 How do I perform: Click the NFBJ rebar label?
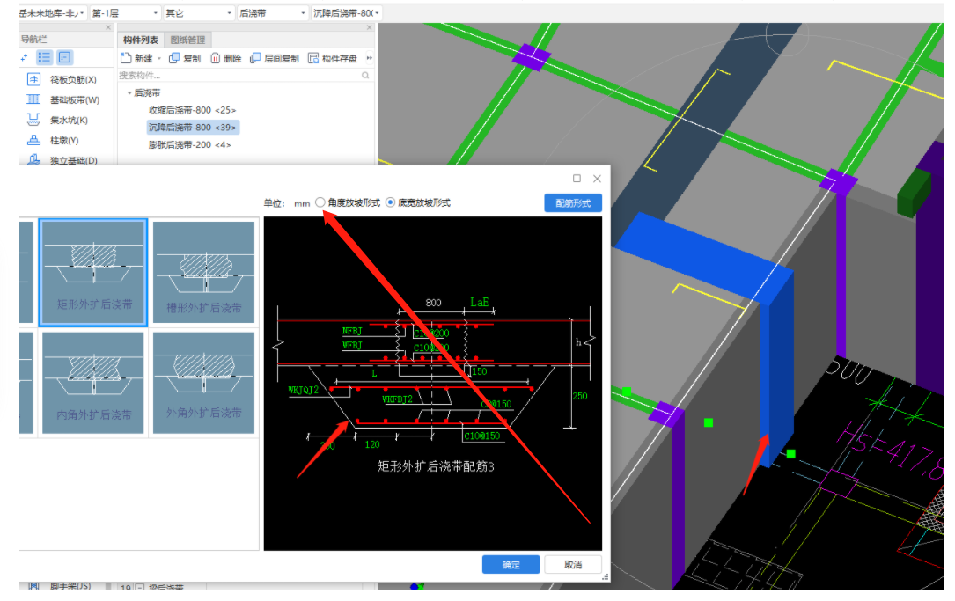tap(352, 331)
